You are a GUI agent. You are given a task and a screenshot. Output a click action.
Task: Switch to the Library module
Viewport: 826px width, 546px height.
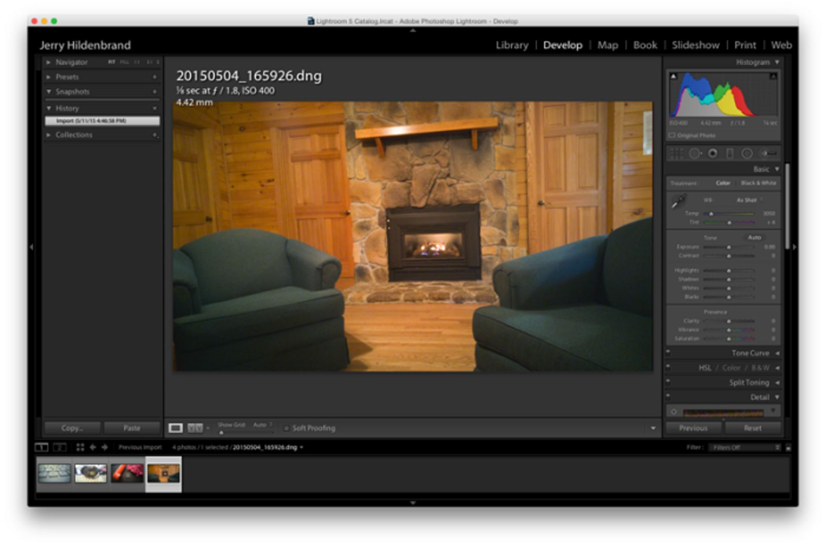pos(512,45)
